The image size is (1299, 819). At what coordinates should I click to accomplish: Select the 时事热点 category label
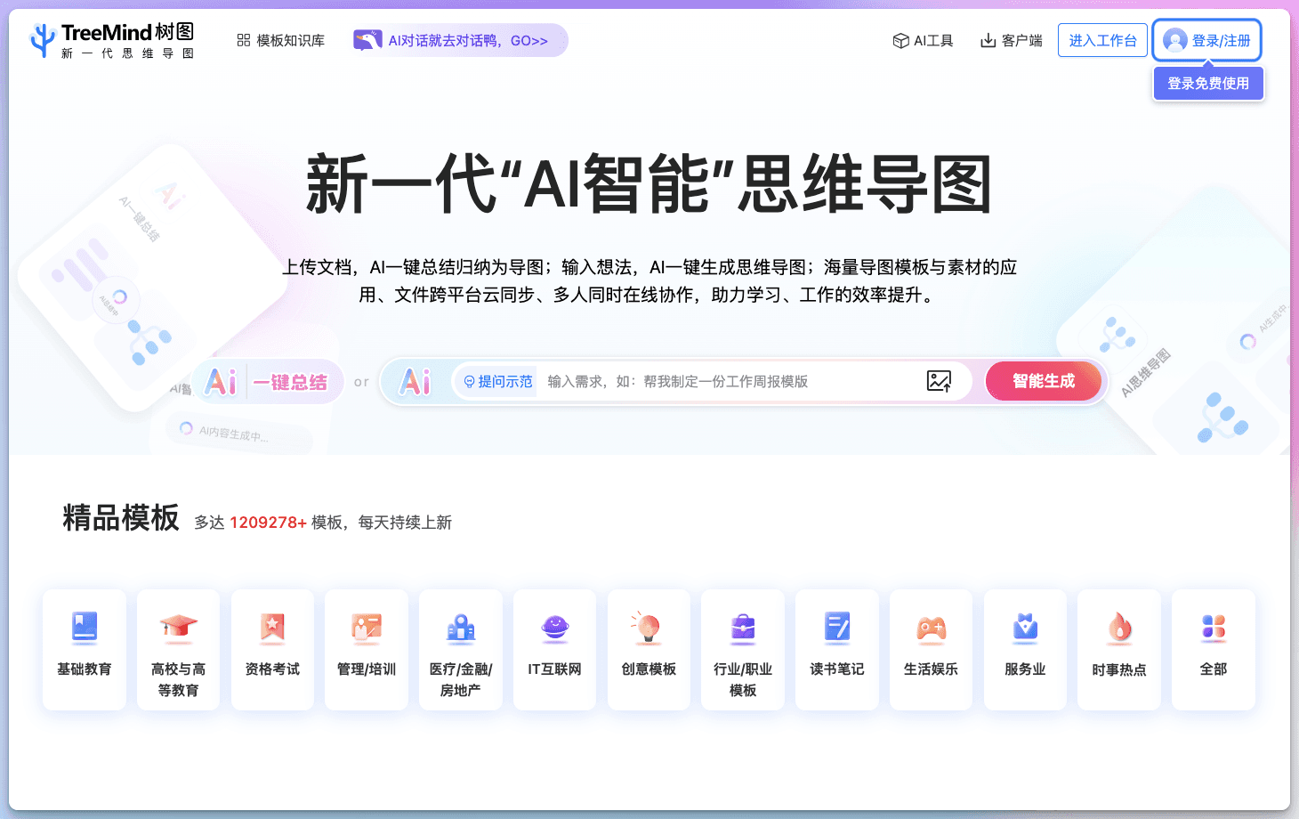[1119, 669]
